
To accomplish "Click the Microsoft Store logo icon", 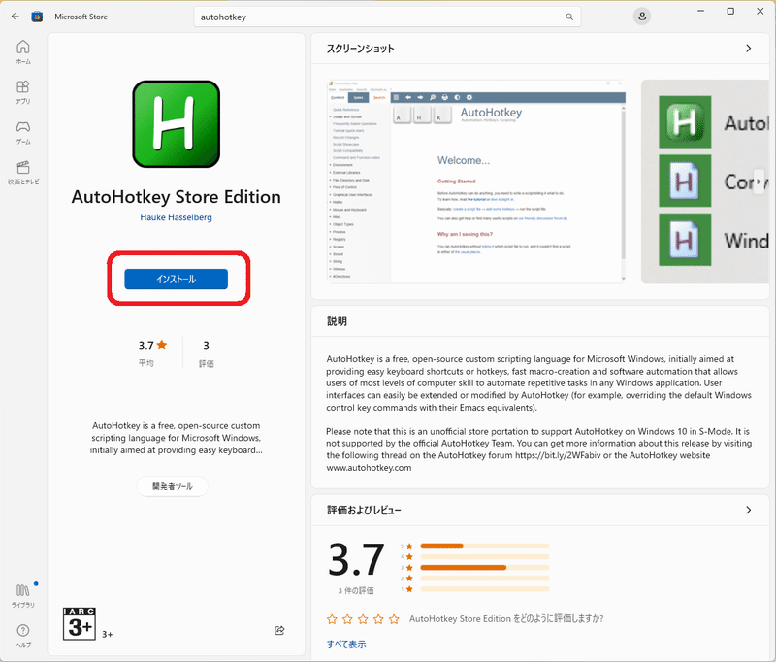I will [37, 17].
